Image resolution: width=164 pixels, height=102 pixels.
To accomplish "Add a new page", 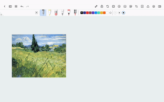I will pyautogui.click(x=142, y=7).
